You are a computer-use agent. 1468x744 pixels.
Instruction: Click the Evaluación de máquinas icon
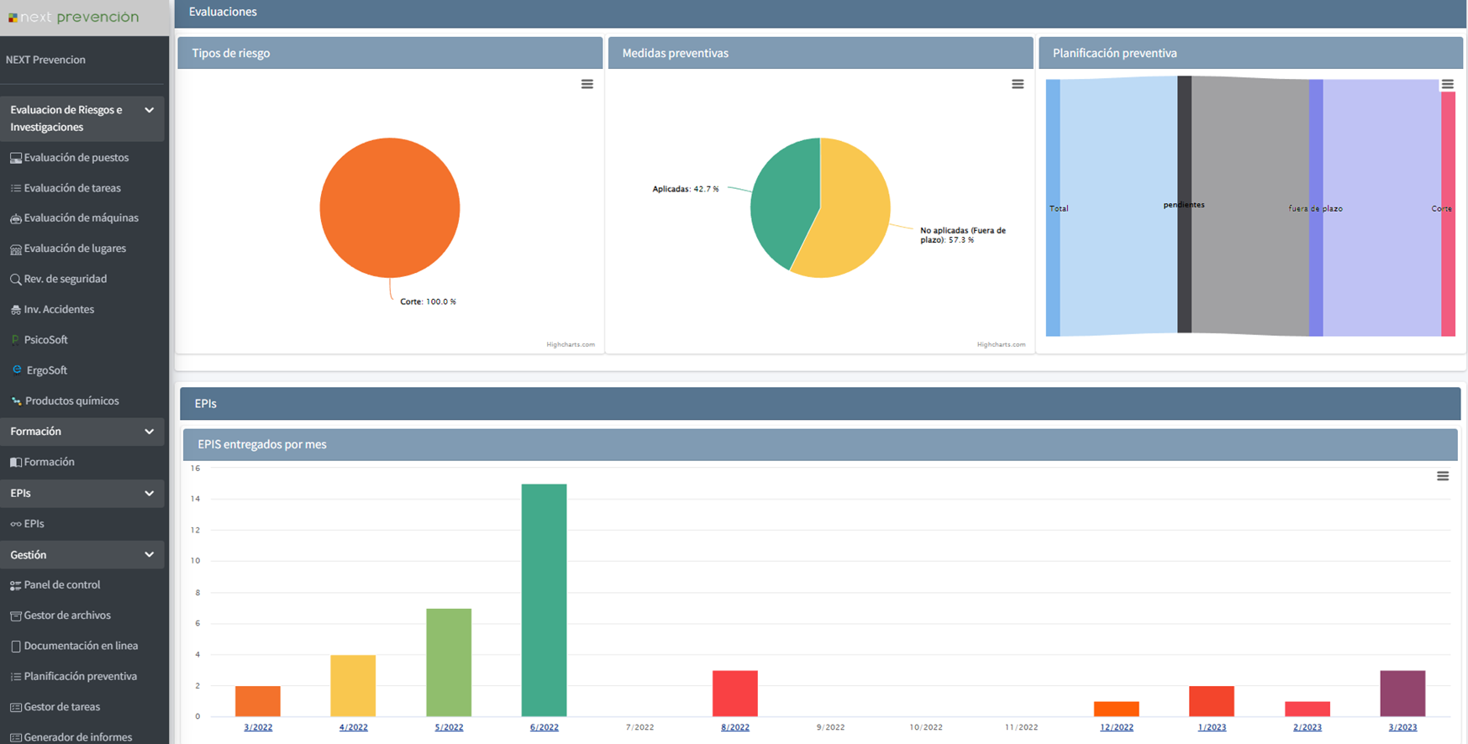[15, 218]
